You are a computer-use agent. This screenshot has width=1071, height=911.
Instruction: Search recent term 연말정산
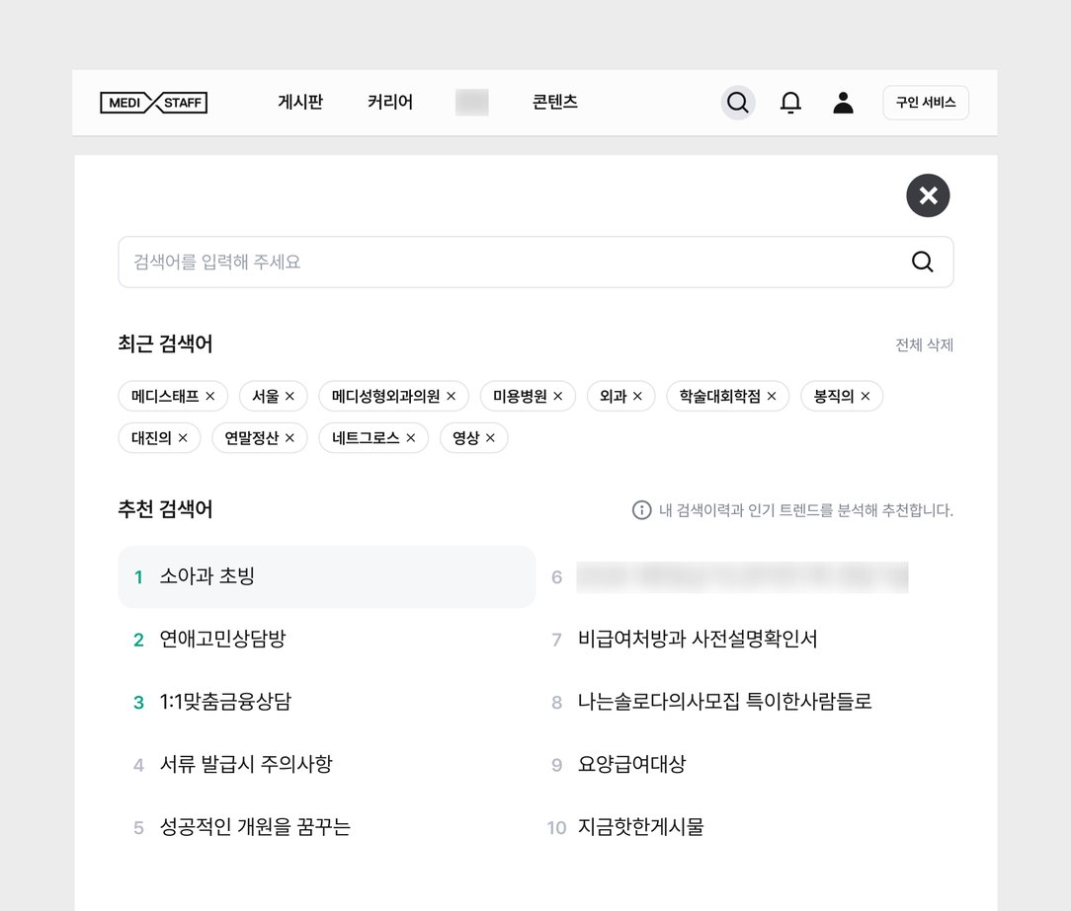pos(251,438)
